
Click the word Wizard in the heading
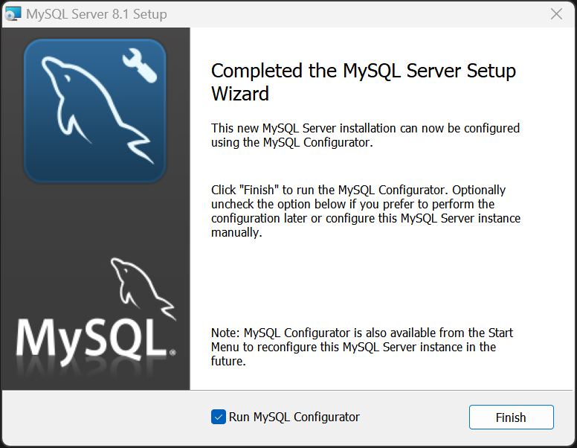point(240,94)
